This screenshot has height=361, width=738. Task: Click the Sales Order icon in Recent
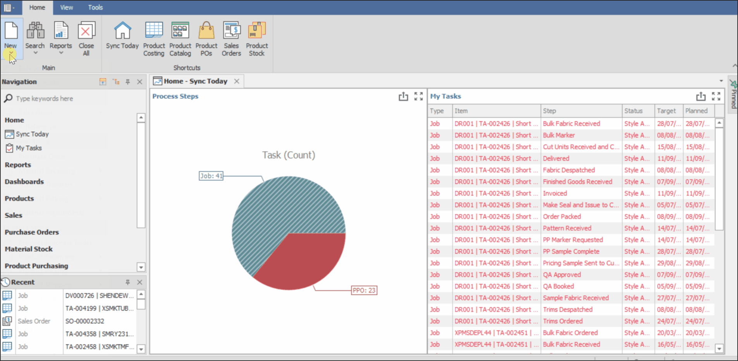click(7, 321)
